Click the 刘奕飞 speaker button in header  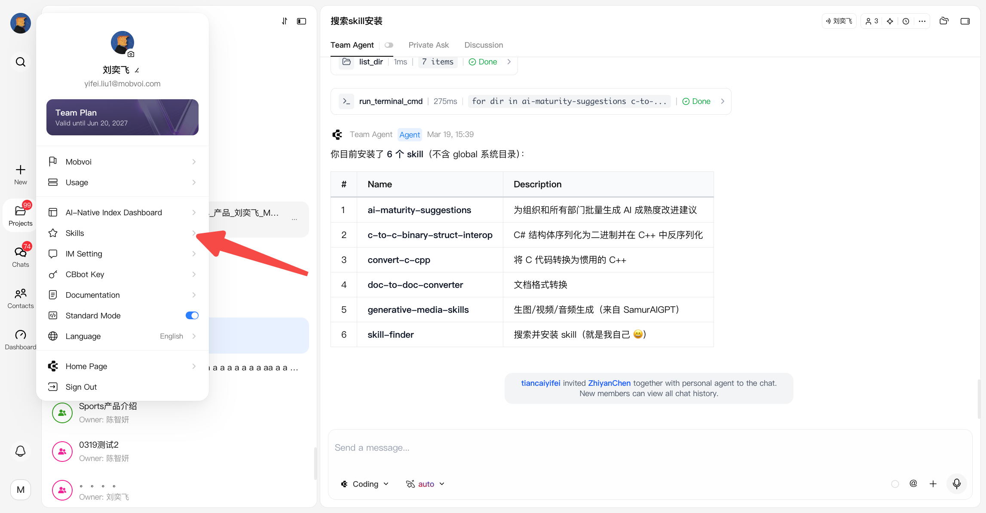(839, 21)
